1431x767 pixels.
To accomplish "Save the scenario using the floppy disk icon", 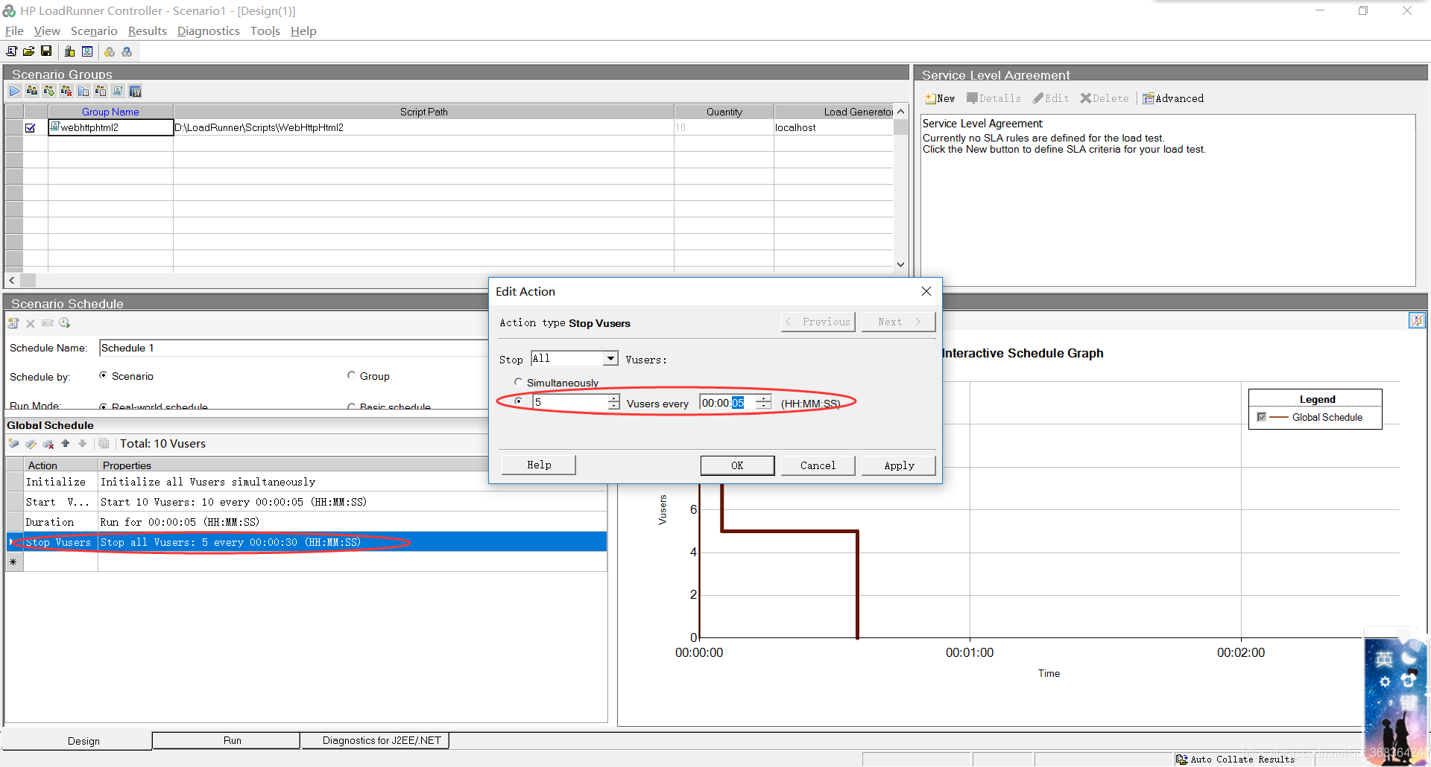I will tap(45, 51).
